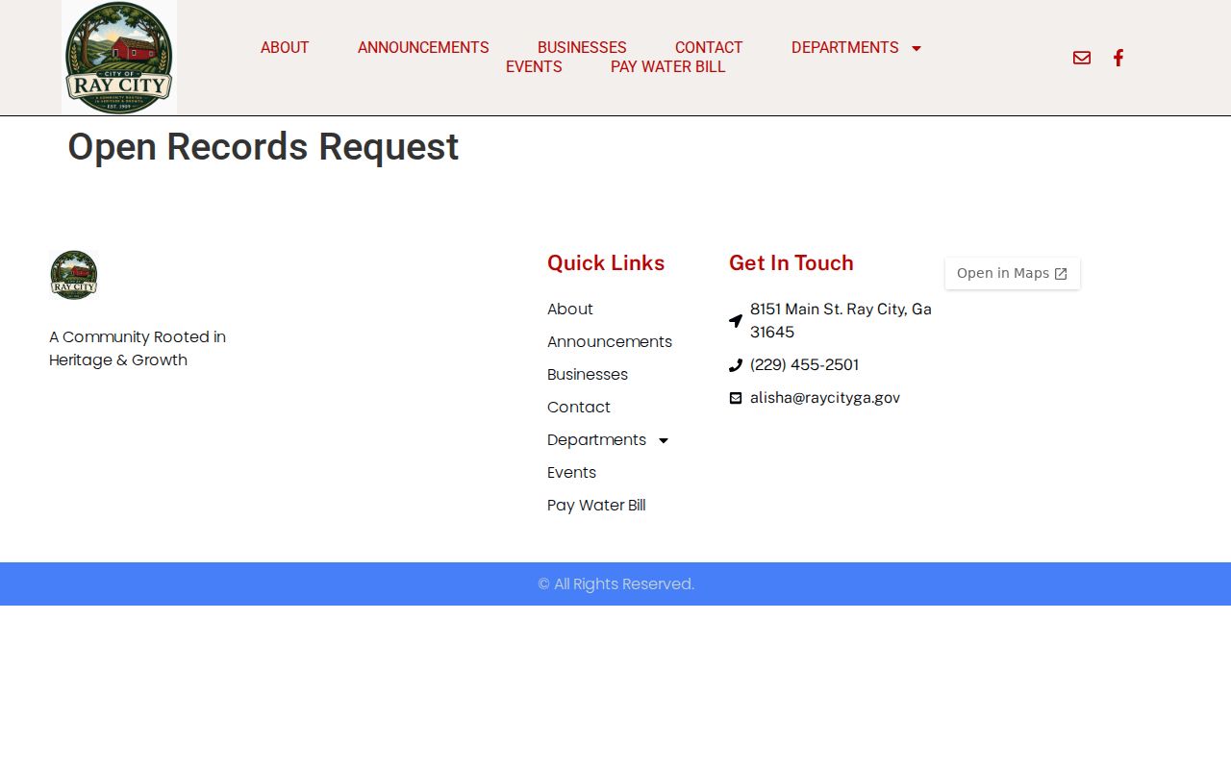Follow the Events link under Quick Links
The width and height of the screenshot is (1231, 769).
(x=572, y=473)
